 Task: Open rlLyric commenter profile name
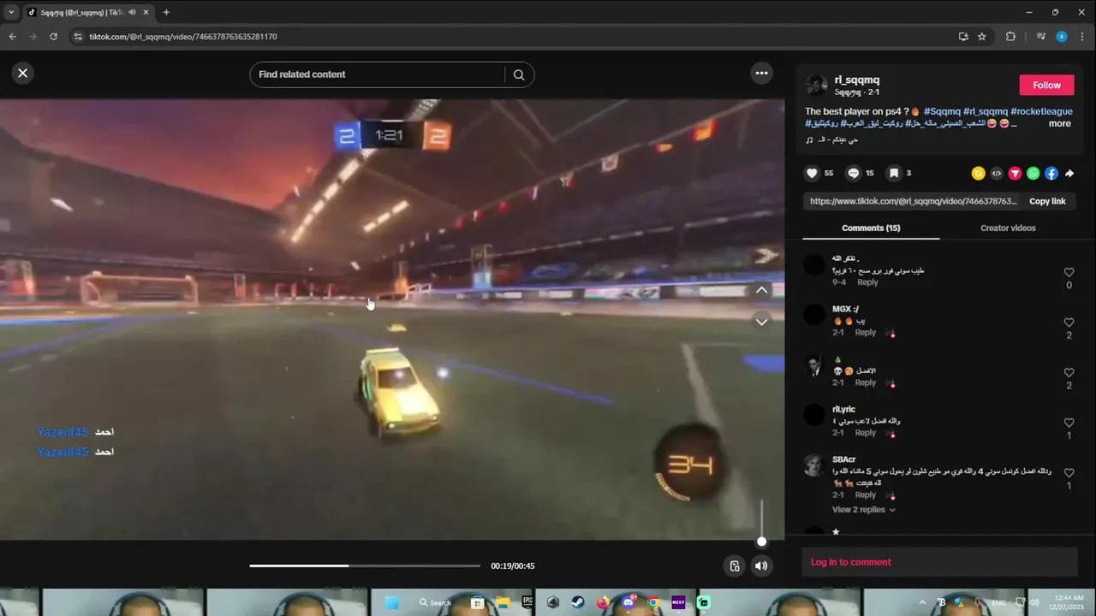pos(843,409)
